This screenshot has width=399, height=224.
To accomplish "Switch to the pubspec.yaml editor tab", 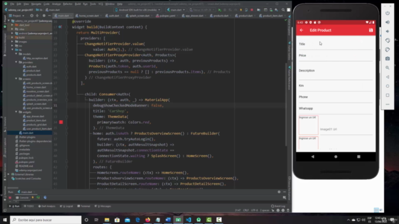I will [x=167, y=16].
